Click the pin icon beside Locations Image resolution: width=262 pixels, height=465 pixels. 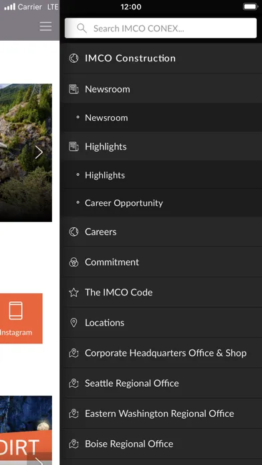(x=74, y=323)
